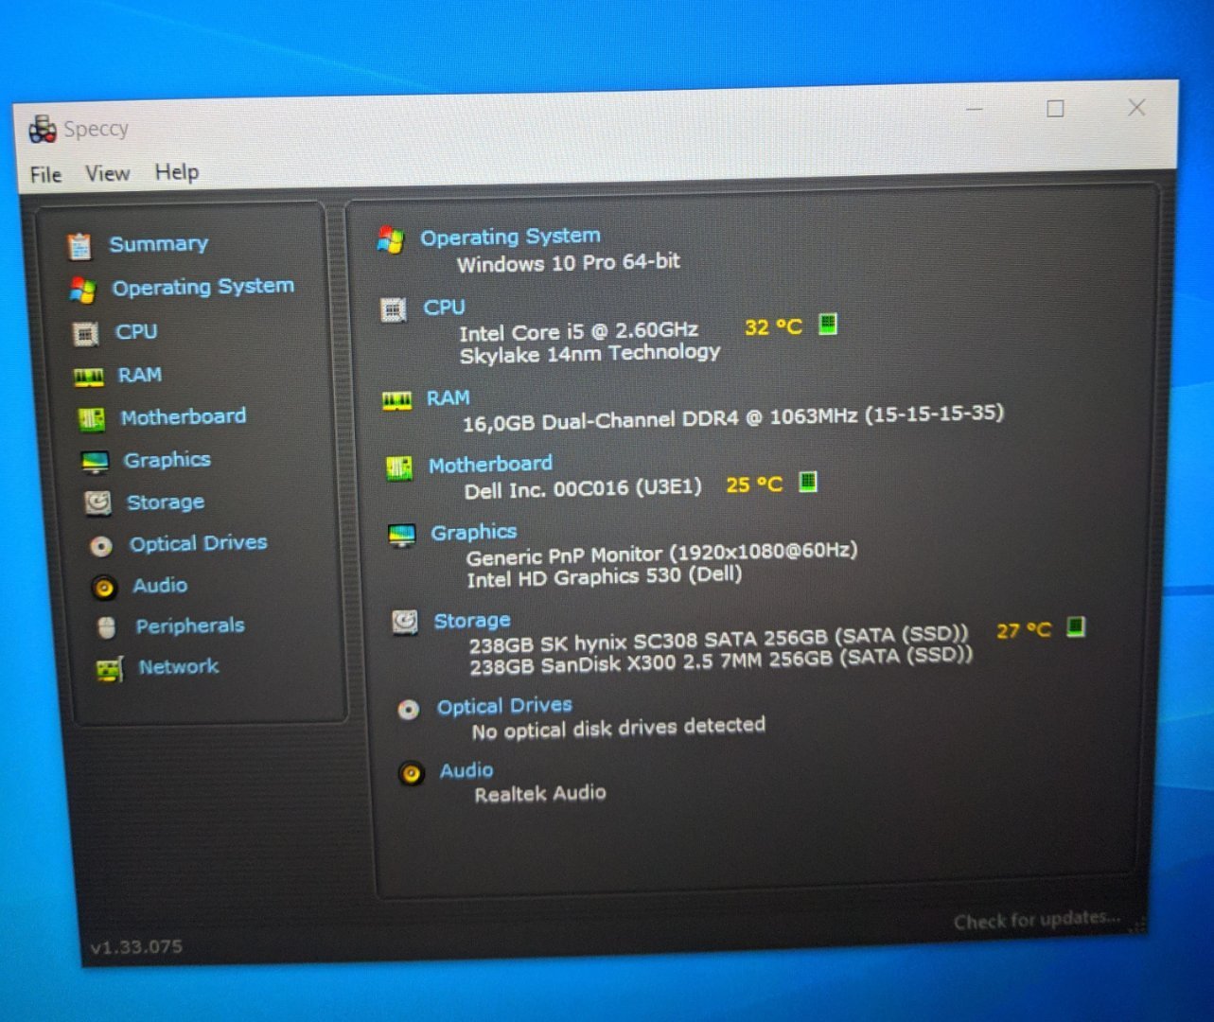Click Storage drive icon in summary panel
Viewport: 1214px width, 1022px height.
click(405, 622)
